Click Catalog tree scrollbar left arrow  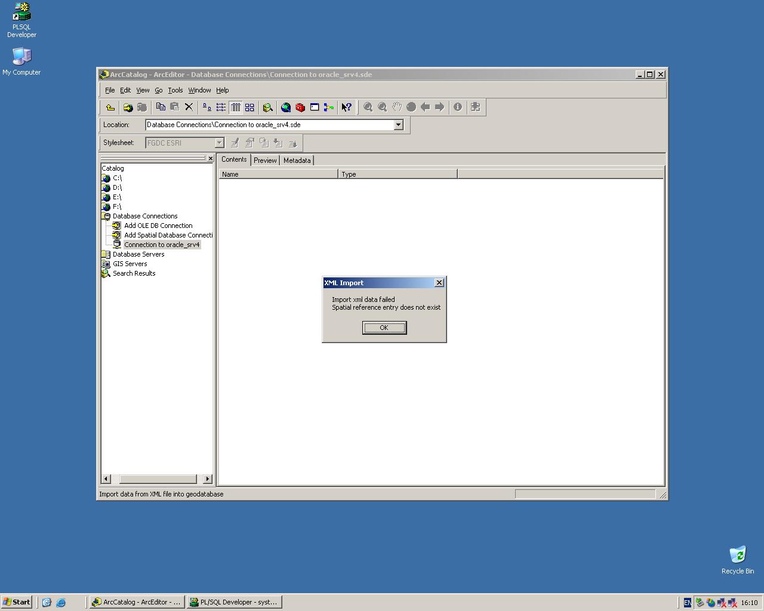[106, 479]
